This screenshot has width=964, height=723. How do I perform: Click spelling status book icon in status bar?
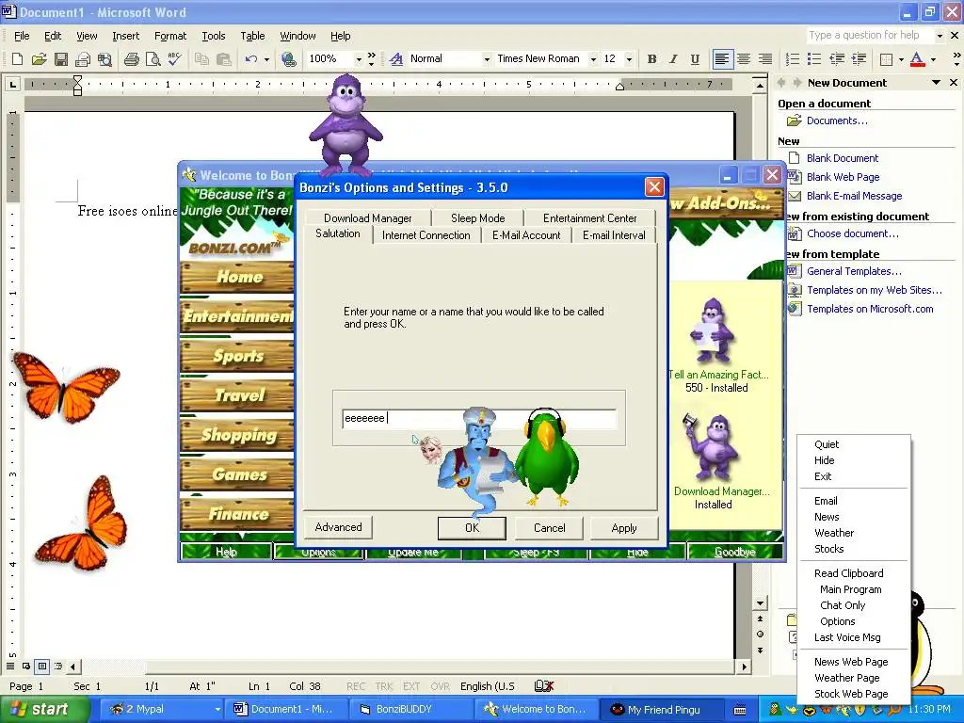(544, 685)
